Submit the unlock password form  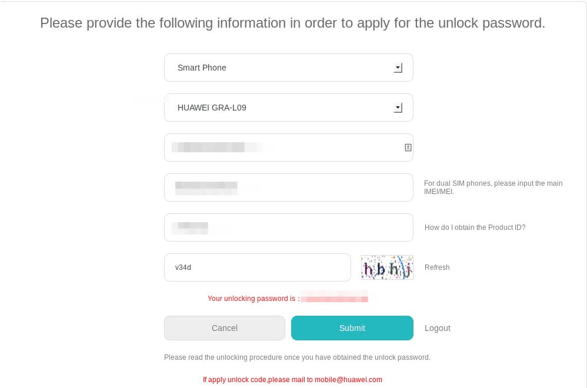(x=352, y=328)
